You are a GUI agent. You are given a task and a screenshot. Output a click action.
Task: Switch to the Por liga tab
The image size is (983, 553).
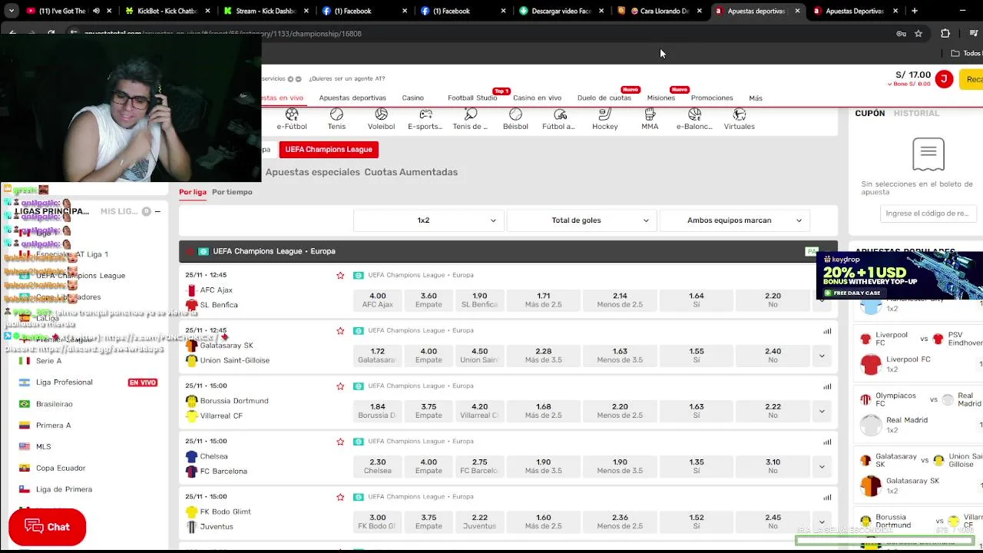(x=193, y=192)
